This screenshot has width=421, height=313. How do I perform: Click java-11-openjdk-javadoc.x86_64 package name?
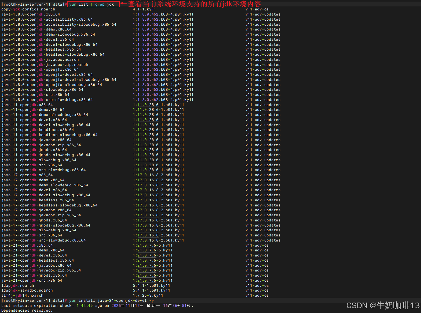click(x=36, y=140)
